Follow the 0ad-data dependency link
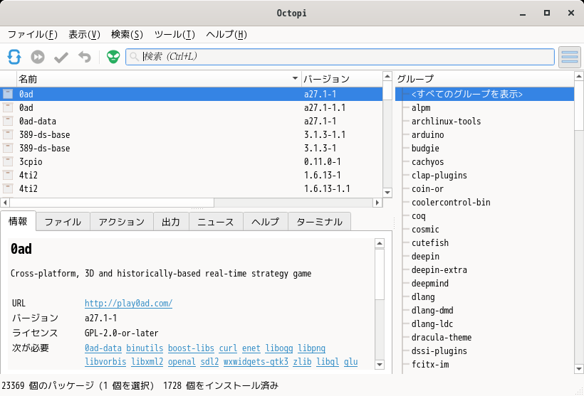 (103, 348)
